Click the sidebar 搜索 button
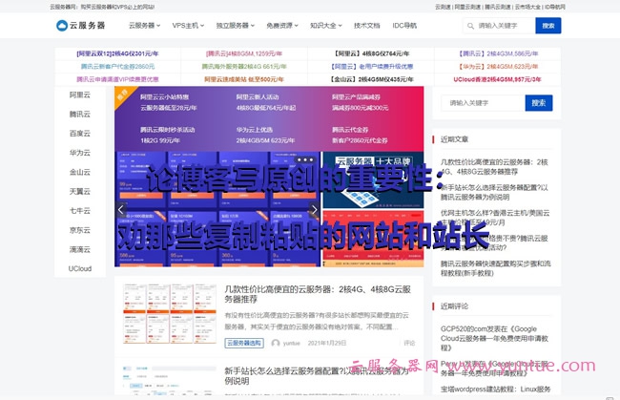The image size is (620, 400). pyautogui.click(x=539, y=103)
